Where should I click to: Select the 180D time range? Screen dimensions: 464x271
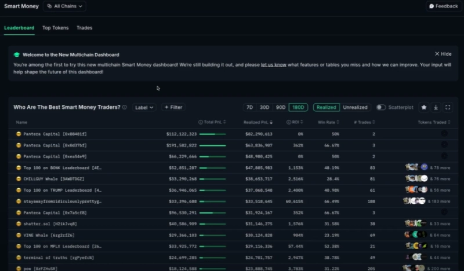(298, 107)
